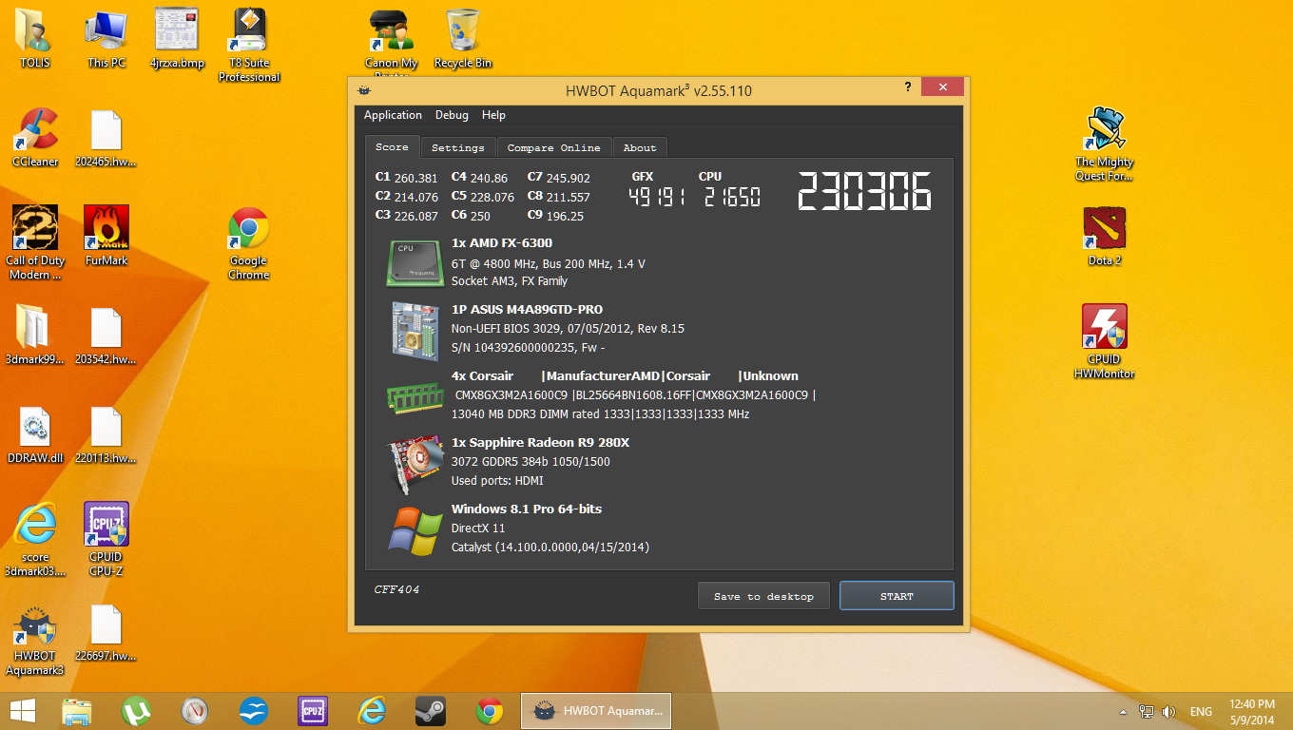Click the Sapphire Radeon graphics card icon
Viewport: 1293px width, 730px height.
[415, 464]
